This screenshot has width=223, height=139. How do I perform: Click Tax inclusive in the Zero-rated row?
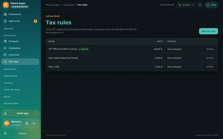174,58
